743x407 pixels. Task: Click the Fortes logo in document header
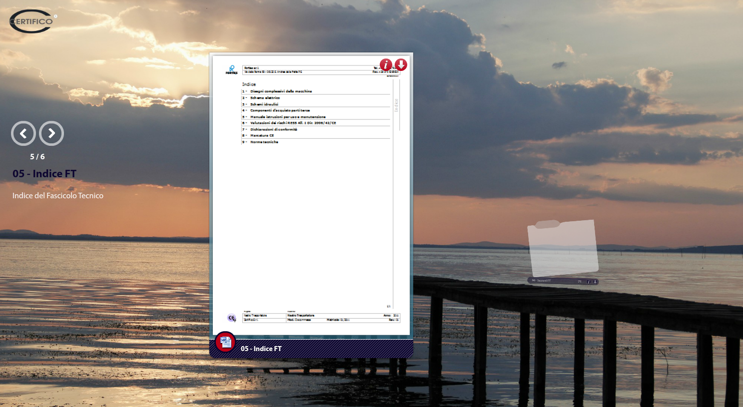coord(231,69)
